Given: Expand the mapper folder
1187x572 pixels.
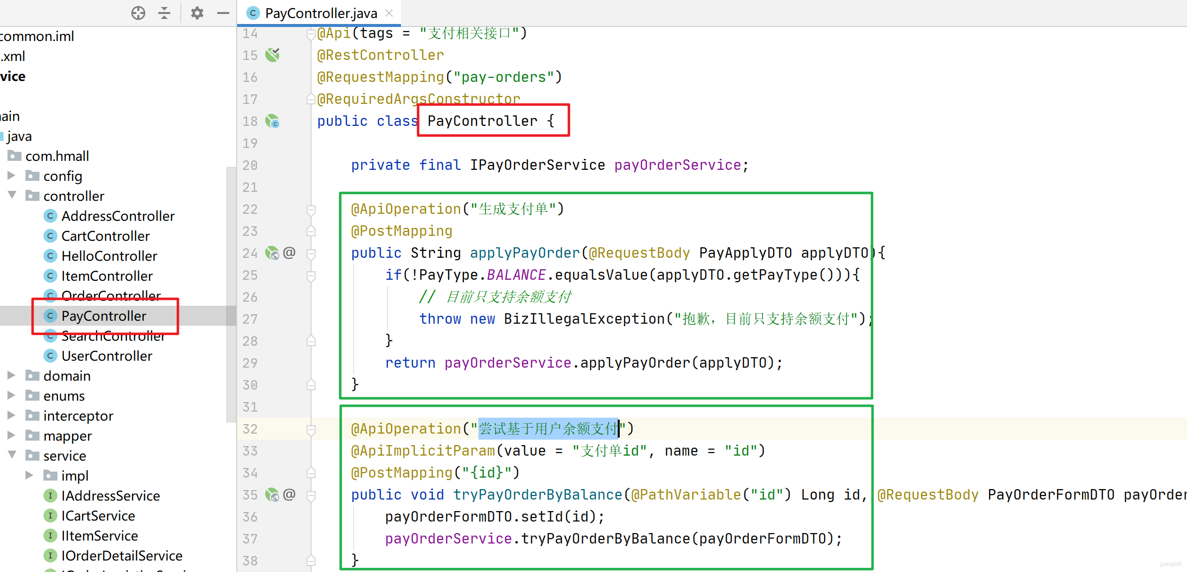Looking at the screenshot, I should coord(11,436).
